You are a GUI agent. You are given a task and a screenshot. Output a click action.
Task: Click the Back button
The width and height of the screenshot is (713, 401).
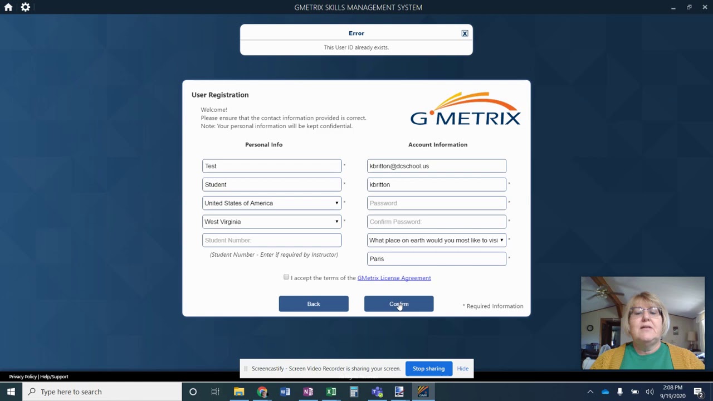[x=314, y=304]
